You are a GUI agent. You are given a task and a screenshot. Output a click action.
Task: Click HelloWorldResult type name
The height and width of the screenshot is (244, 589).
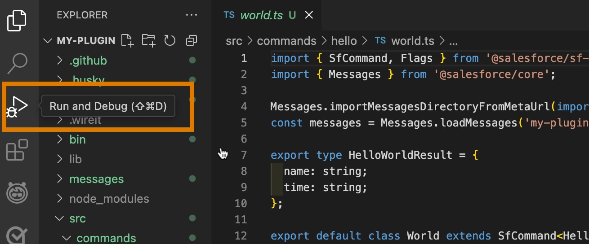coord(400,155)
